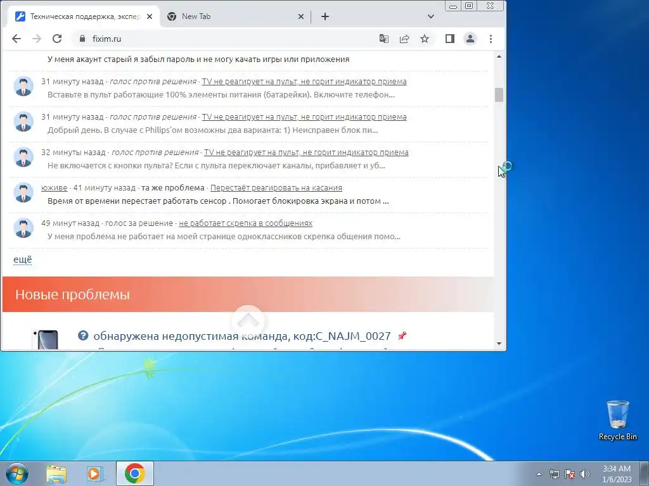Switch to the New Tab tab

pos(235,16)
